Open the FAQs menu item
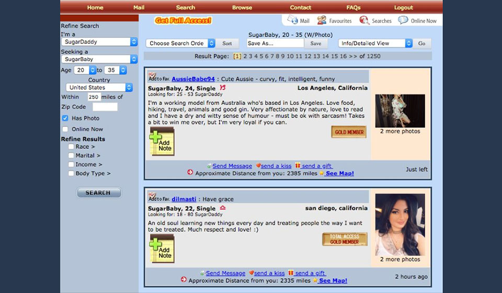 [x=353, y=7]
